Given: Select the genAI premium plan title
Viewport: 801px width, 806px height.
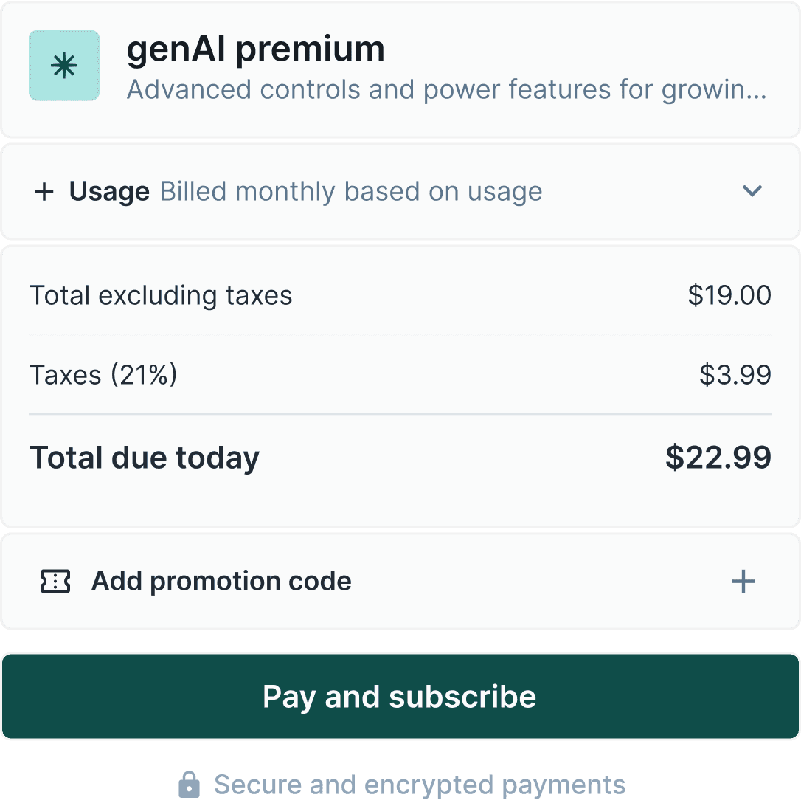Looking at the screenshot, I should 256,49.
